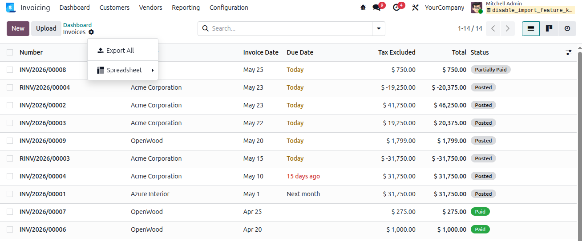Click the Invoices gear actions icon
This screenshot has height=241, width=582.
(x=91, y=32)
